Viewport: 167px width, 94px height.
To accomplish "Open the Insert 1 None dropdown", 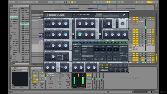I will tap(82, 63).
